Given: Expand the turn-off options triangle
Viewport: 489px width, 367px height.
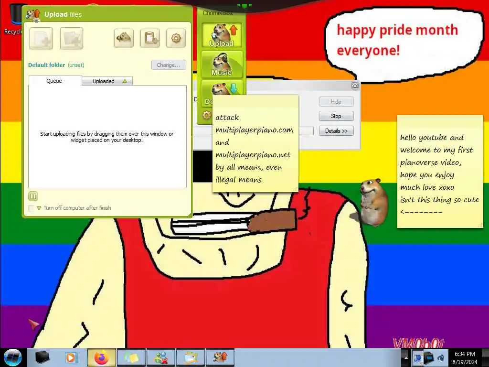Looking at the screenshot, I should [x=39, y=208].
